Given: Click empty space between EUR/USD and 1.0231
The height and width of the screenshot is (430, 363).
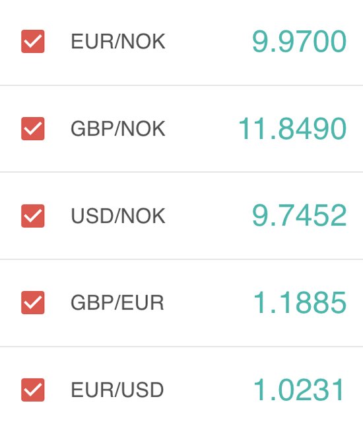Looking at the screenshot, I should [209, 390].
